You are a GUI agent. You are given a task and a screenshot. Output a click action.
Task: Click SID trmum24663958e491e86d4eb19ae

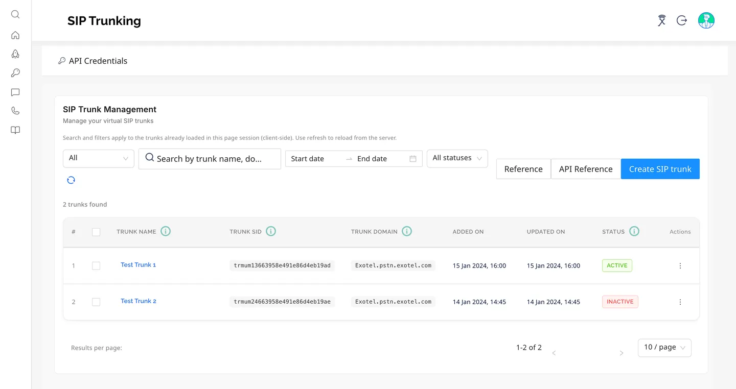(282, 302)
